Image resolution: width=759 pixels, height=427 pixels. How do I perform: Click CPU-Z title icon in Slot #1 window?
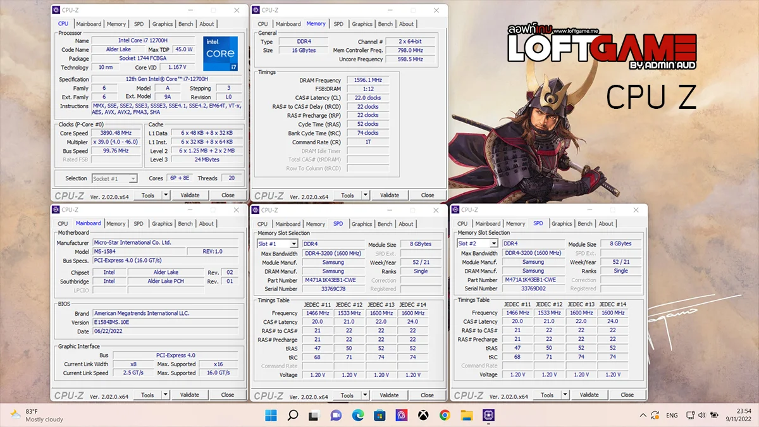click(x=256, y=210)
